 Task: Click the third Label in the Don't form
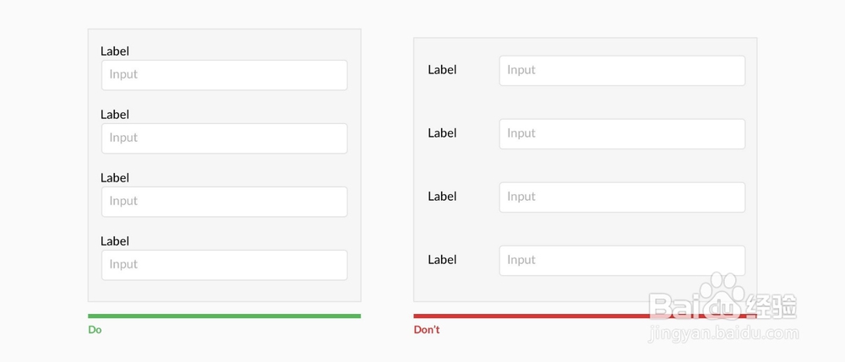click(x=442, y=197)
